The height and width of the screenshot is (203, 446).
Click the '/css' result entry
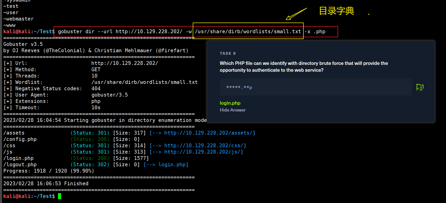[9, 145]
